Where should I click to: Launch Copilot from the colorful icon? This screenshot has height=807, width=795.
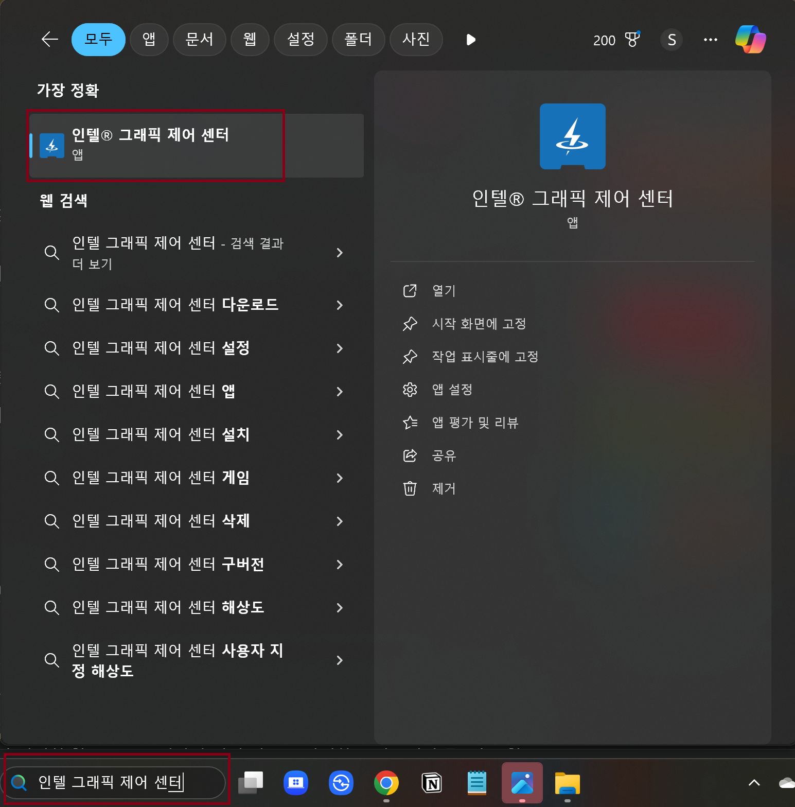(x=751, y=40)
